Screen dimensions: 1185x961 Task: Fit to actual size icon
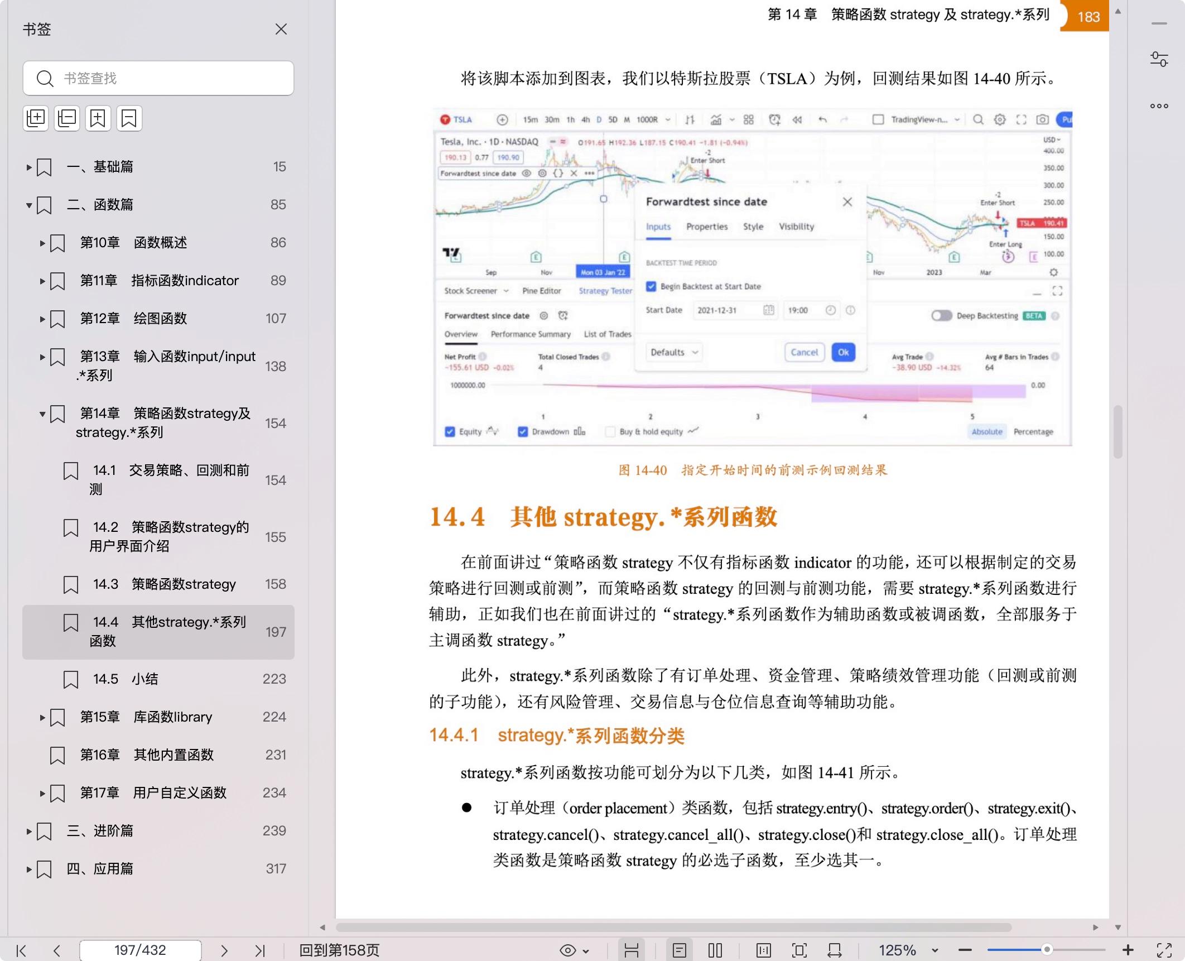coord(764,950)
